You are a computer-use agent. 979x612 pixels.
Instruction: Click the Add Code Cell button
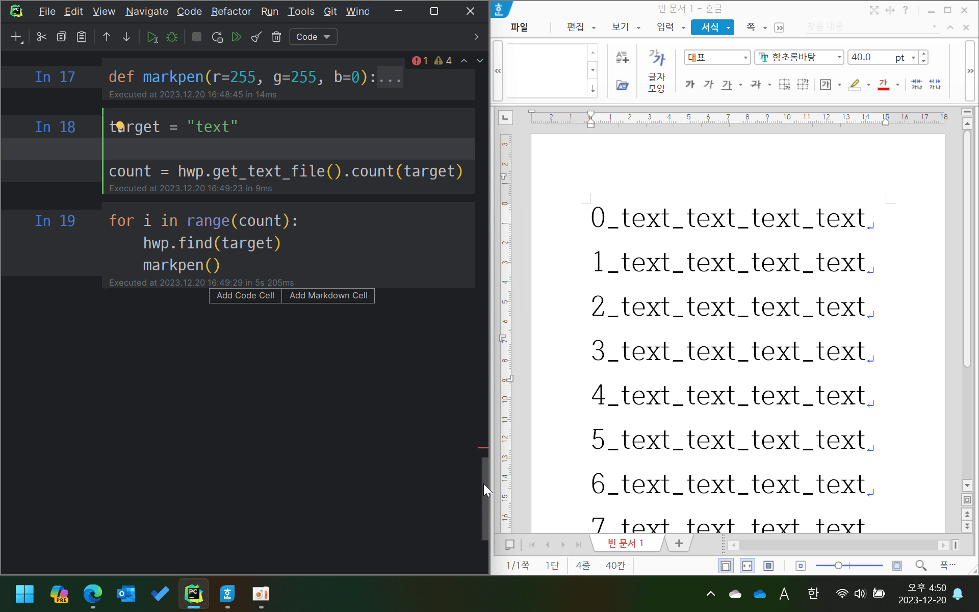(245, 296)
